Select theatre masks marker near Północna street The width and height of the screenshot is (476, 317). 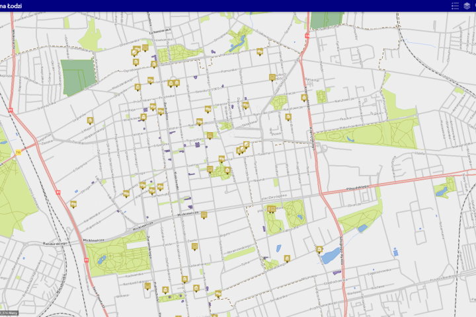click(260, 52)
